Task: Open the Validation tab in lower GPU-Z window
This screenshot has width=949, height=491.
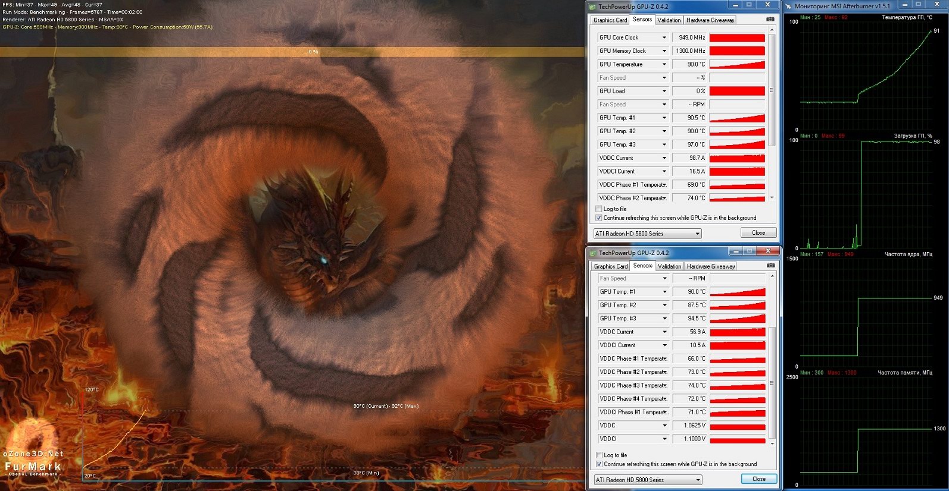Action: tap(669, 266)
